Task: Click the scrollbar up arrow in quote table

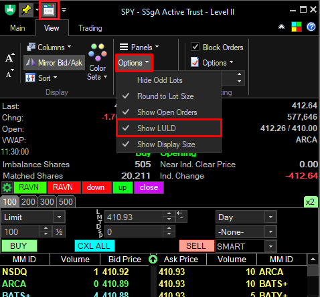Action: pos(313,259)
